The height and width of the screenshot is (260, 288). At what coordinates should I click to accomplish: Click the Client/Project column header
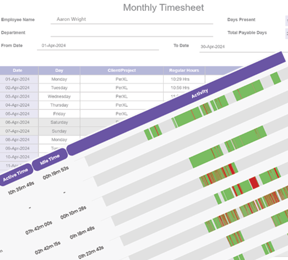coord(122,70)
